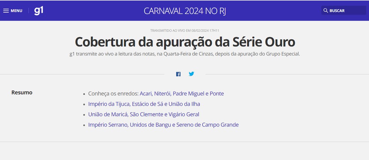Click the TRANSMITIDO AO VIVO timestamp
This screenshot has height=160, width=369.
coord(184,30)
